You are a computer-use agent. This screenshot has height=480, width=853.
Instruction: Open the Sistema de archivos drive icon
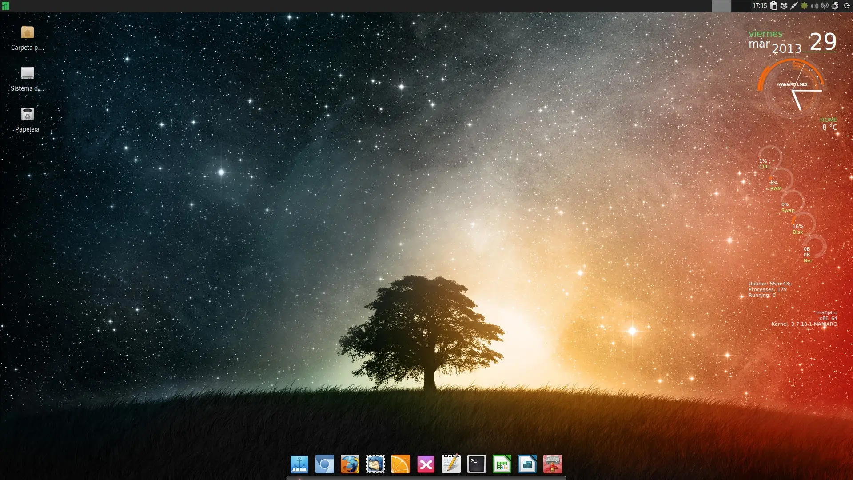click(x=27, y=73)
